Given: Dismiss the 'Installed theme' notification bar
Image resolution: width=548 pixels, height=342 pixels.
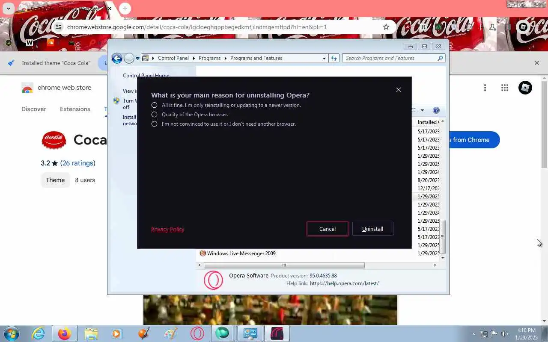Looking at the screenshot, I should tap(537, 63).
